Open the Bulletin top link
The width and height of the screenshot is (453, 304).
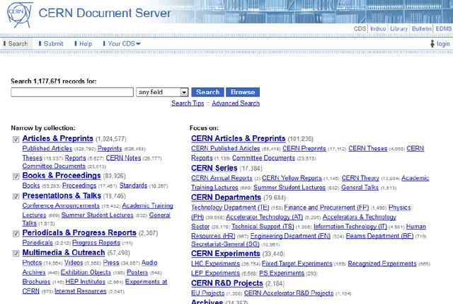tap(422, 28)
